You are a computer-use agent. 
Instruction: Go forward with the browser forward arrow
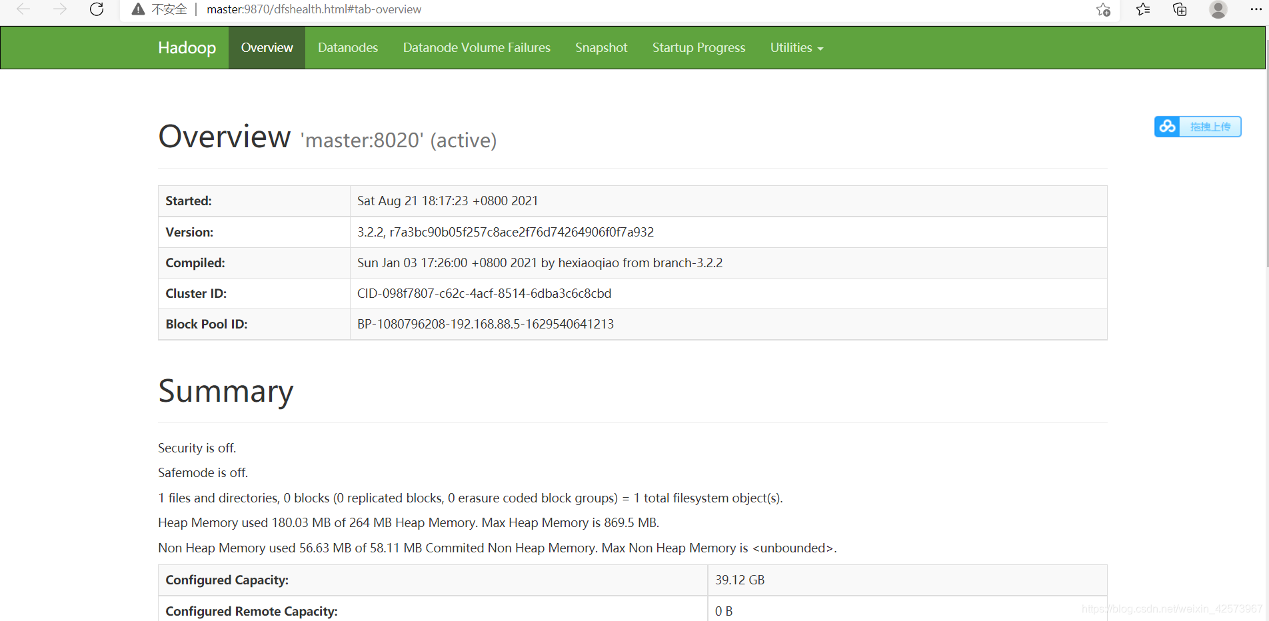click(60, 9)
